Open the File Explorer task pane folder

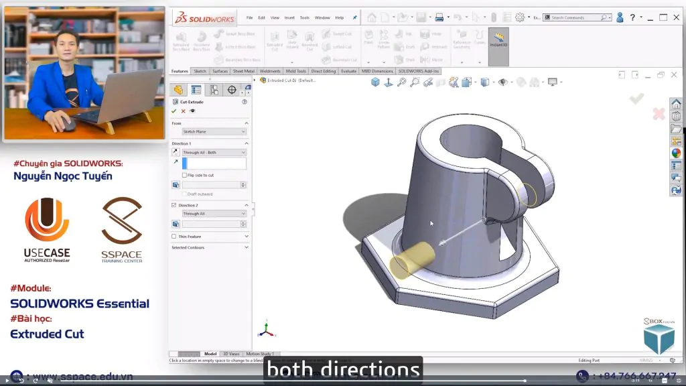pos(676,129)
